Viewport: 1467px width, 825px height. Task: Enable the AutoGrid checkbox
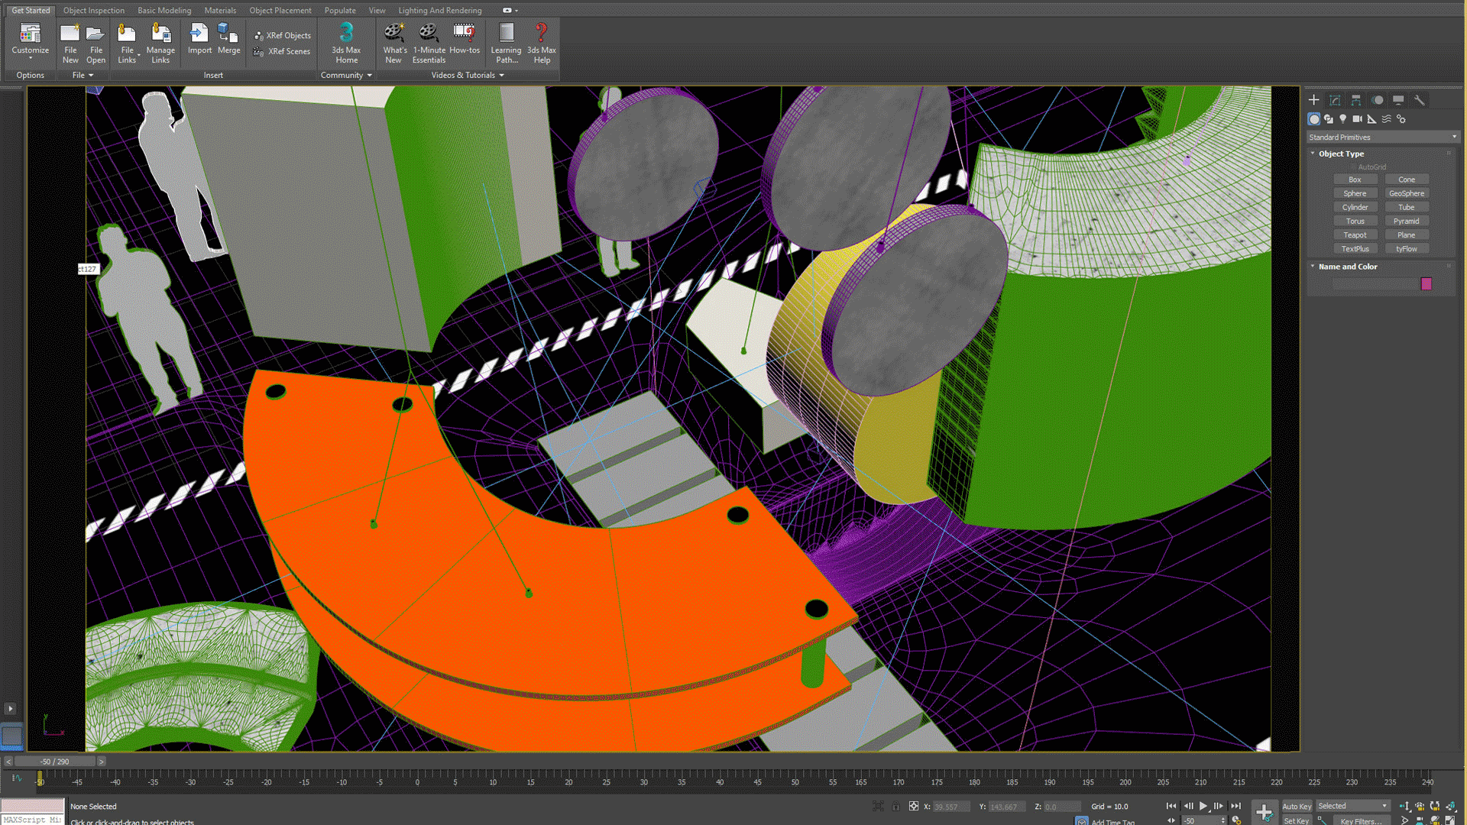coord(1353,167)
